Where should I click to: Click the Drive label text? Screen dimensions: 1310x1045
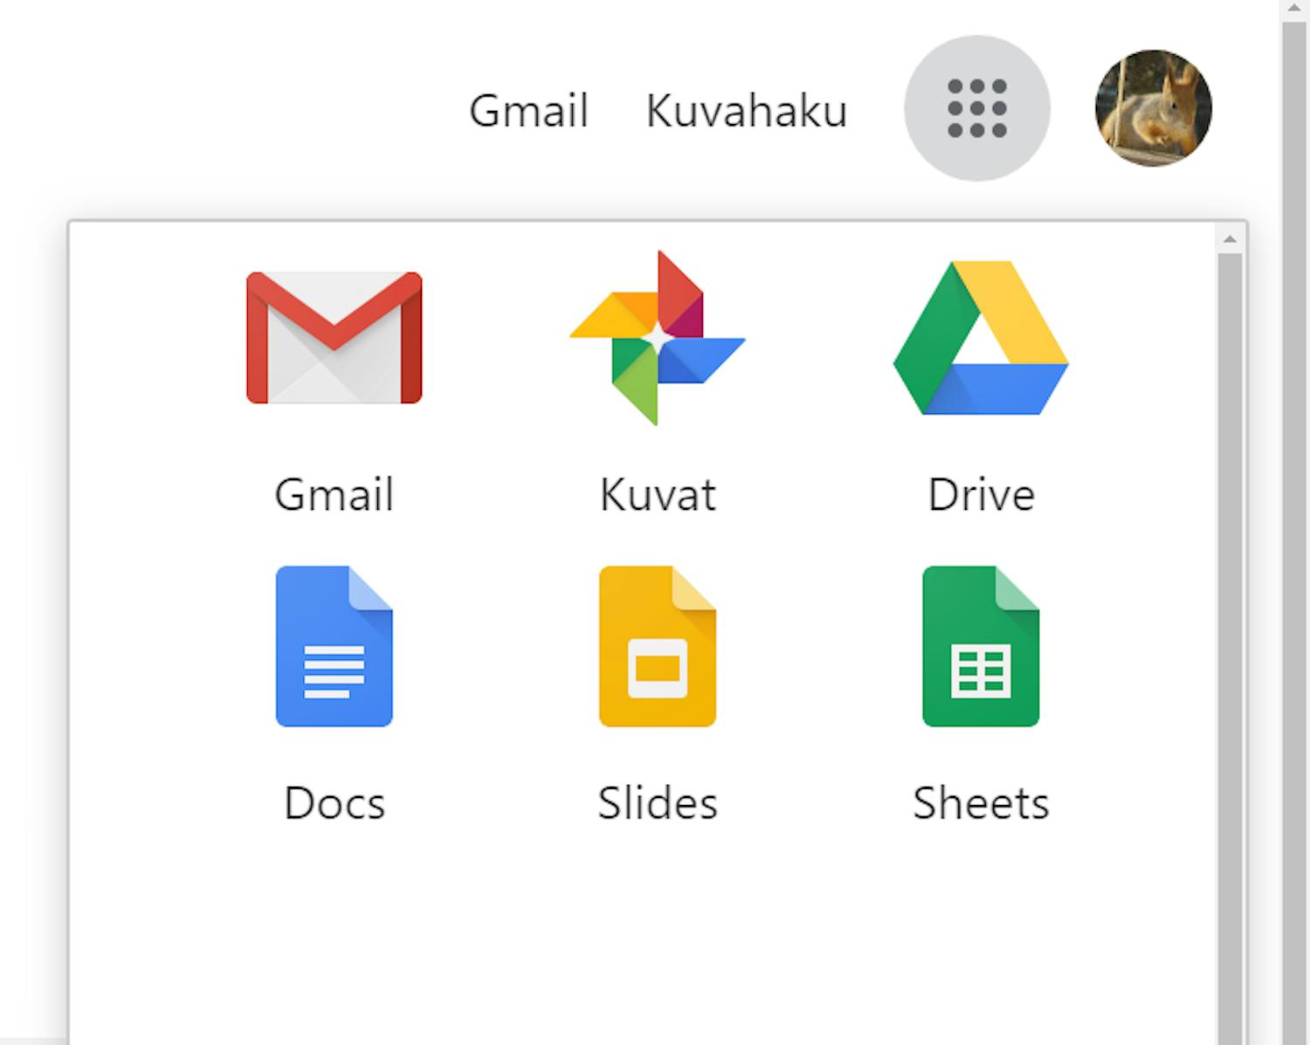click(x=980, y=494)
